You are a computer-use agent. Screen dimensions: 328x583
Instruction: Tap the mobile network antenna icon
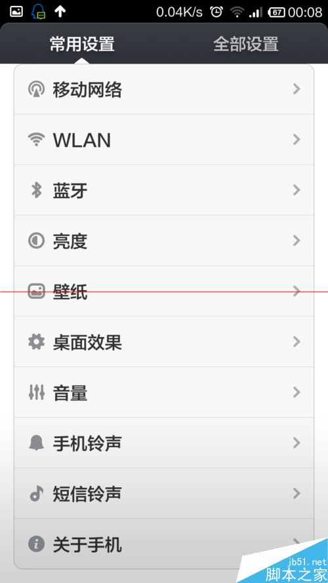pyautogui.click(x=37, y=90)
